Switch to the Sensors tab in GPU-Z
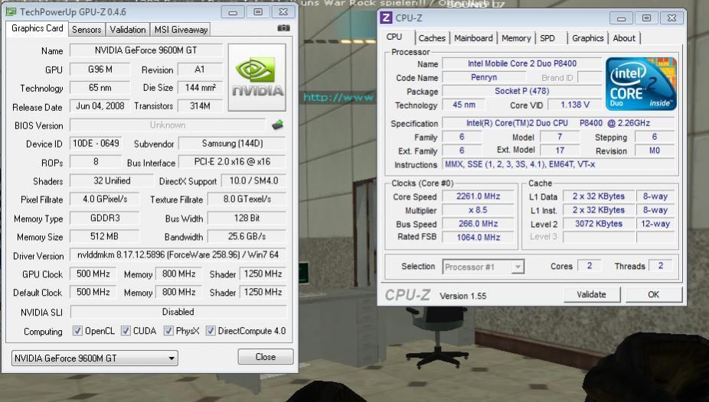The image size is (709, 402). 87,30
